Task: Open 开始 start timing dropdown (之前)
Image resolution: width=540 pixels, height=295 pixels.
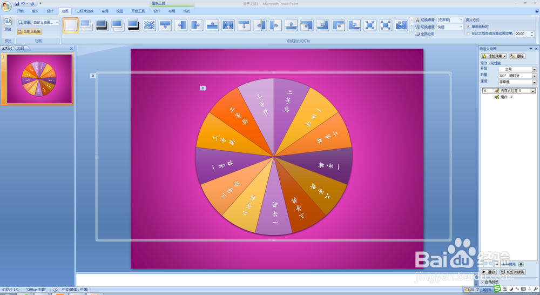Action: [x=535, y=69]
